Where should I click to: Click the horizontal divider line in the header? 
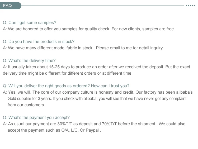pos(103,6)
